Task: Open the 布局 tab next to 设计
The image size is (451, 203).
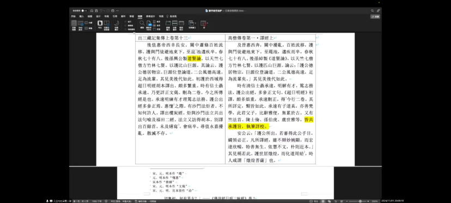Action: [x=107, y=16]
